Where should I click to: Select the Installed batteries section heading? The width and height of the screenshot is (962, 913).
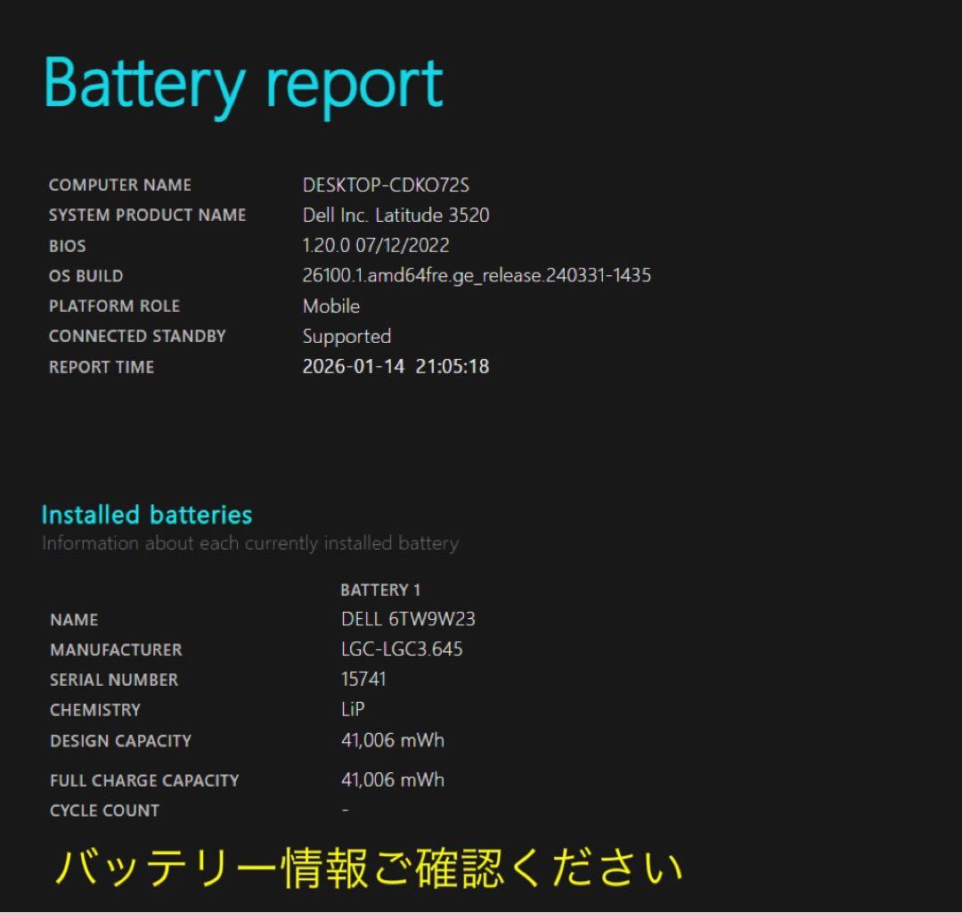pos(146,515)
